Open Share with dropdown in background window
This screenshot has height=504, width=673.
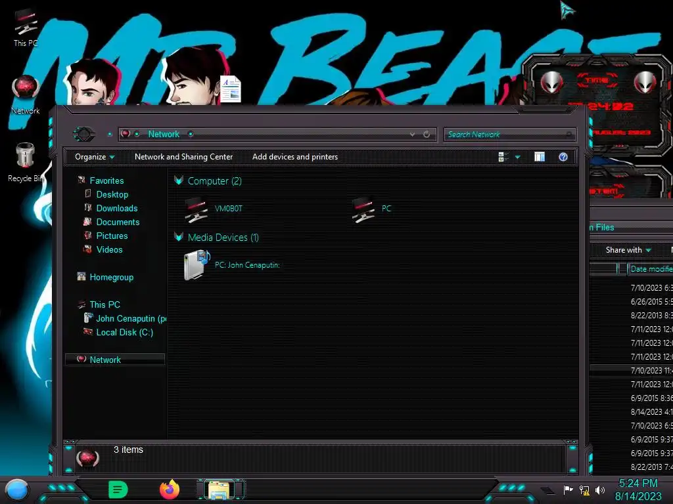coord(628,250)
